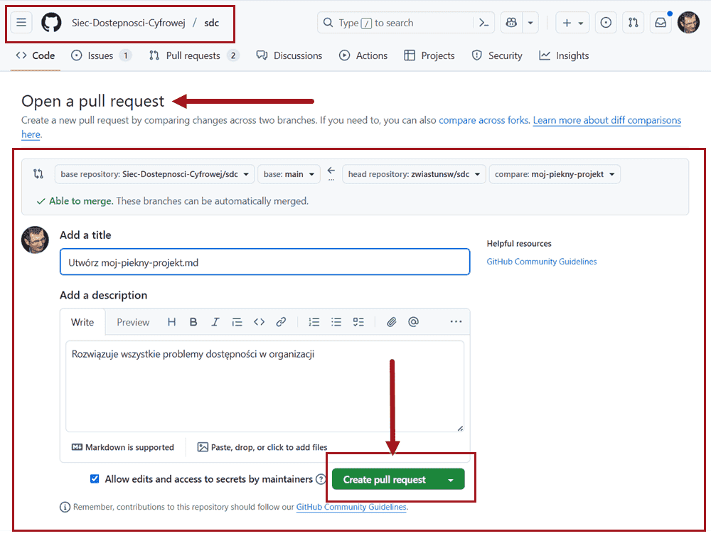Image resolution: width=711 pixels, height=536 pixels.
Task: Open the notifications inbox
Action: [661, 23]
